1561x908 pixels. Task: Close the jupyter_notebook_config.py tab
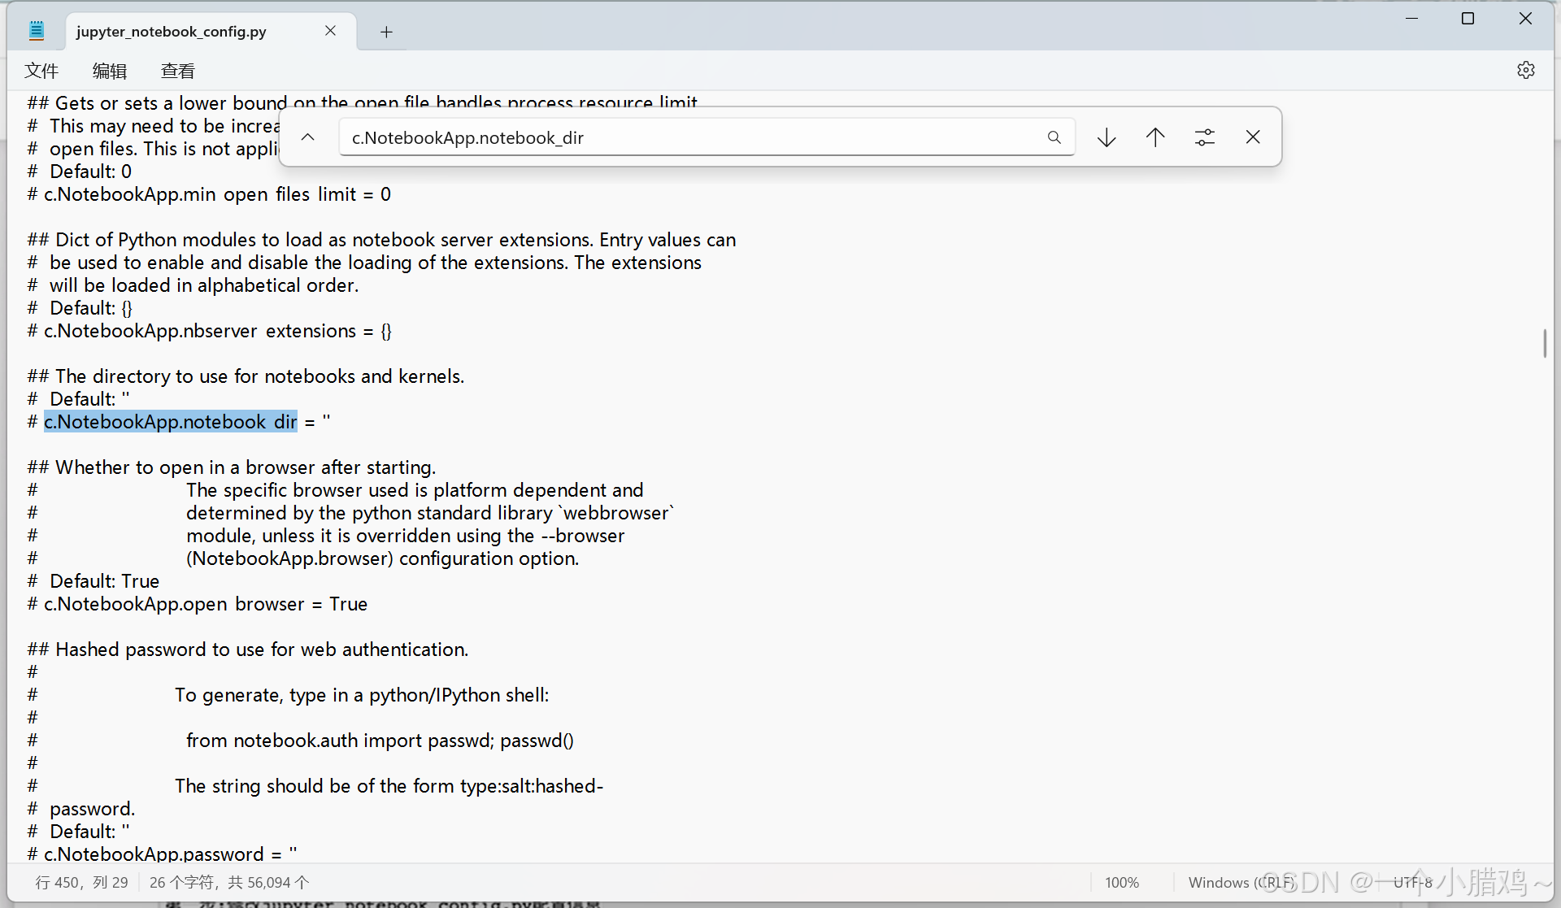click(x=330, y=31)
